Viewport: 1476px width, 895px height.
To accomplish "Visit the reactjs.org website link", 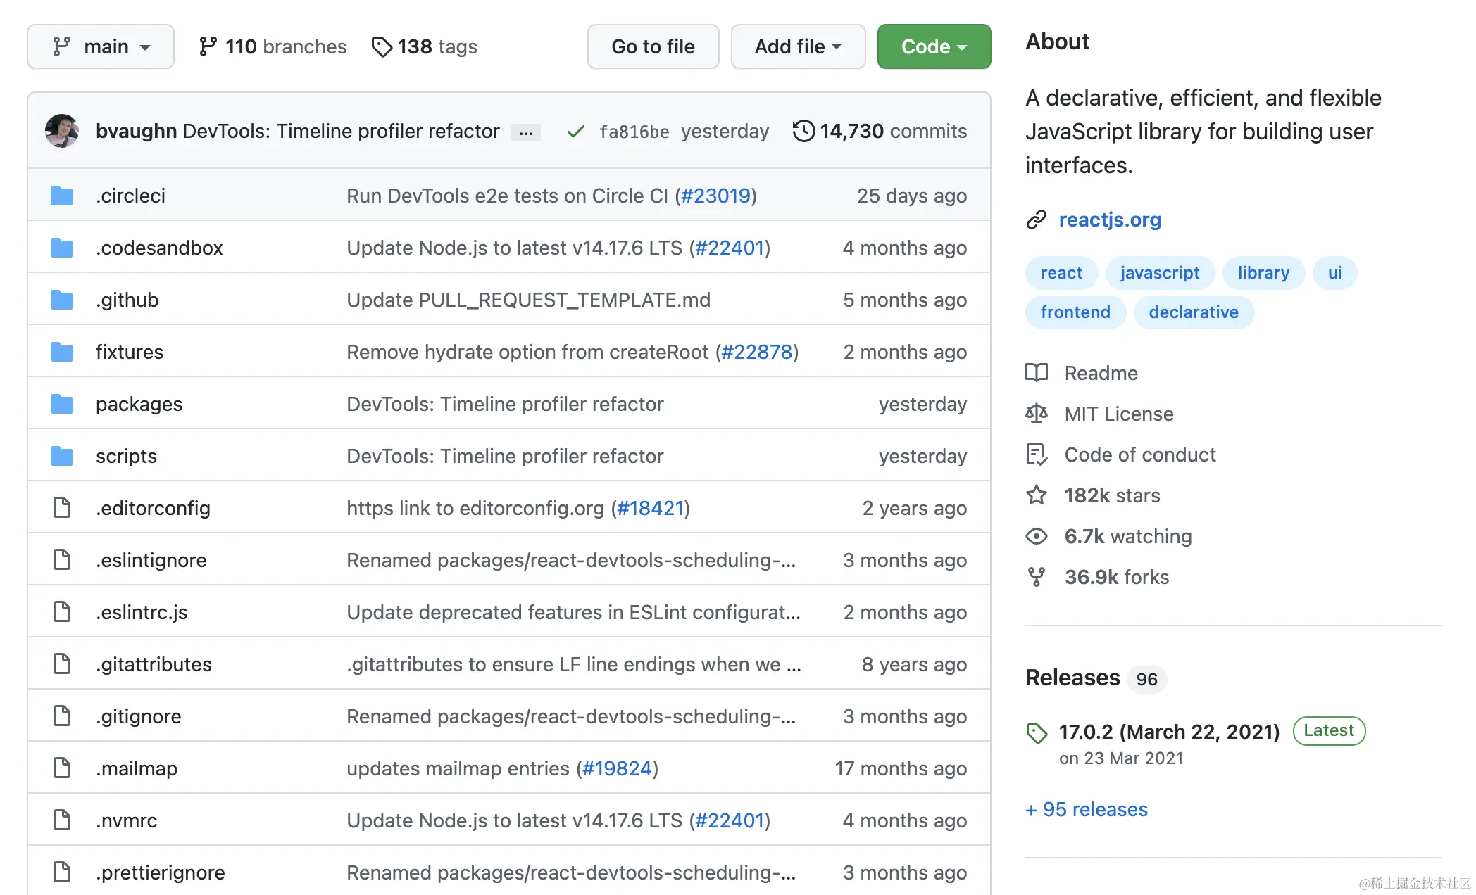I will click(1110, 220).
